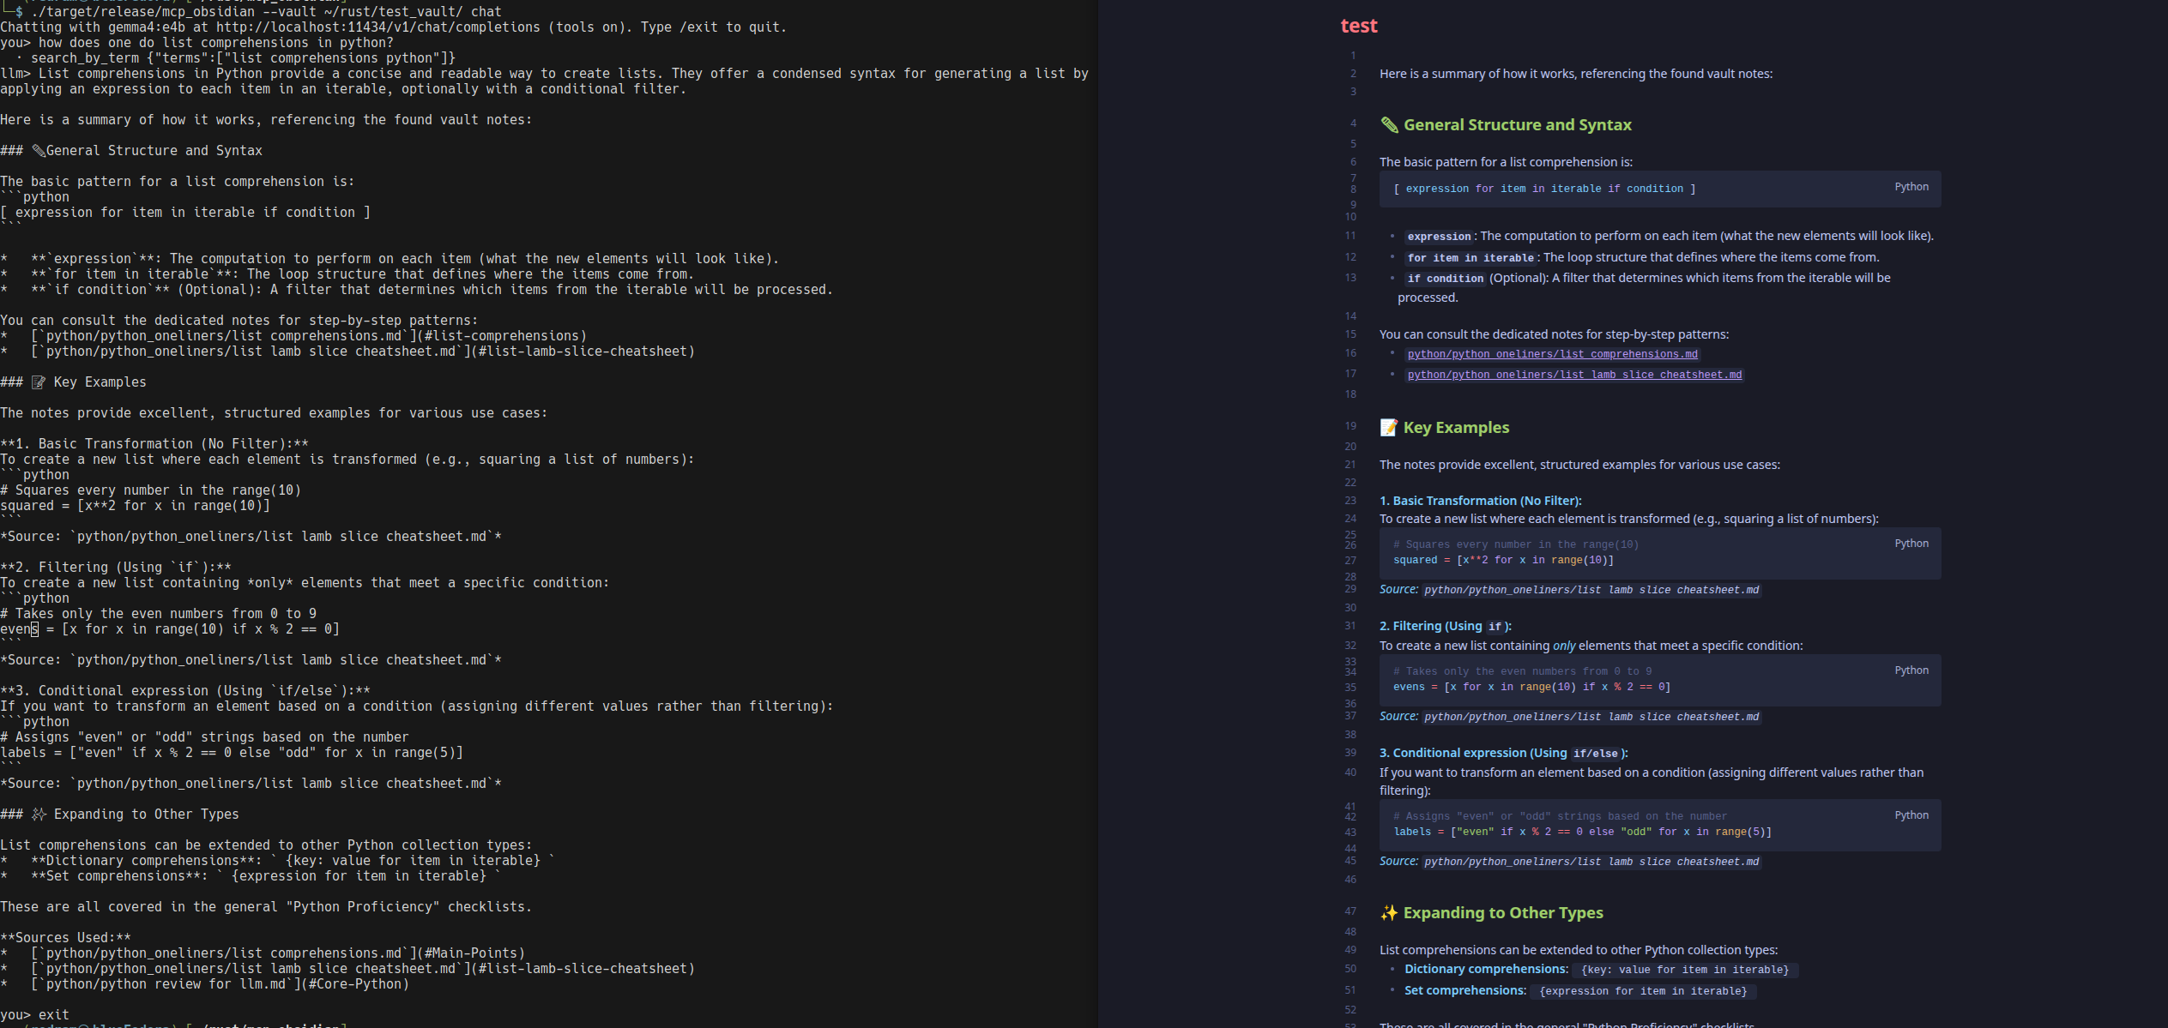Image resolution: width=2168 pixels, height=1028 pixels.
Task: Click '2. Filtering (Using if):' in the note
Action: [1446, 627]
